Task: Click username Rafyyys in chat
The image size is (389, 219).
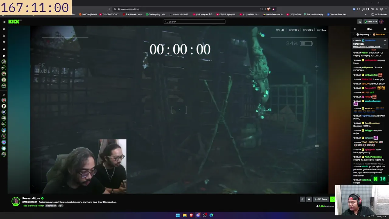Action: tap(368, 130)
